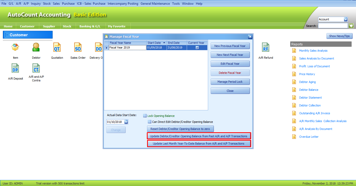The height and width of the screenshot is (186, 356).
Task: Toggle Current Year checkbox for Fiscal Year 2019
Action: (197, 47)
